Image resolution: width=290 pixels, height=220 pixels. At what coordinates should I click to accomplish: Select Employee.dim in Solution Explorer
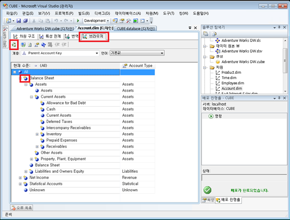[233, 83]
